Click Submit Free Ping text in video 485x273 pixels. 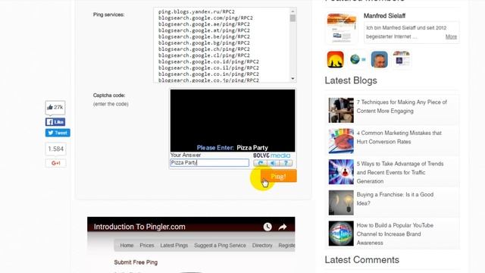(x=136, y=262)
